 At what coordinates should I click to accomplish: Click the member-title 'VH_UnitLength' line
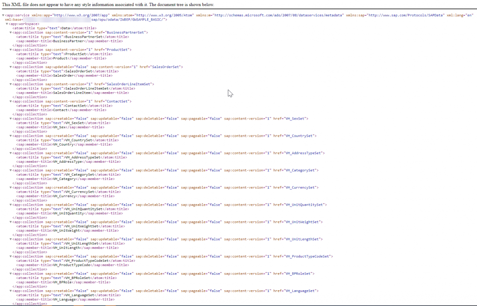(67, 248)
